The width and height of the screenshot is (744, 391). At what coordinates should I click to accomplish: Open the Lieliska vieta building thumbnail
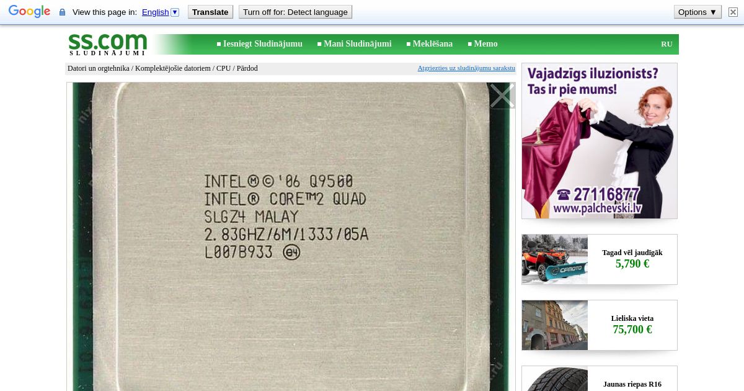coord(555,325)
